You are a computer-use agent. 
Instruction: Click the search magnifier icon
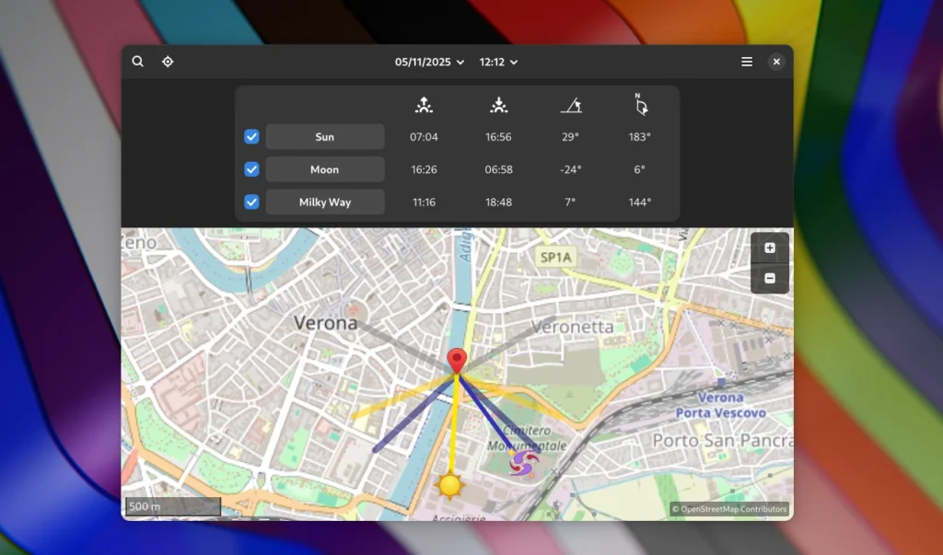pos(137,62)
